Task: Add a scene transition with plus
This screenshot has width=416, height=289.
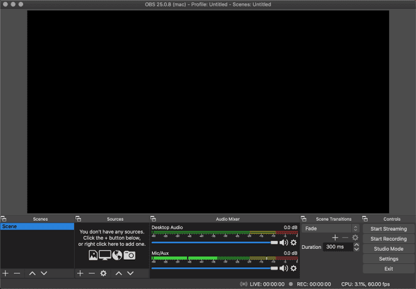Action: (x=335, y=238)
